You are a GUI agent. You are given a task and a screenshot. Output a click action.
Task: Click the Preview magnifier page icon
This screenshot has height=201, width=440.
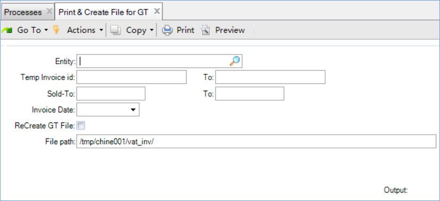(206, 30)
